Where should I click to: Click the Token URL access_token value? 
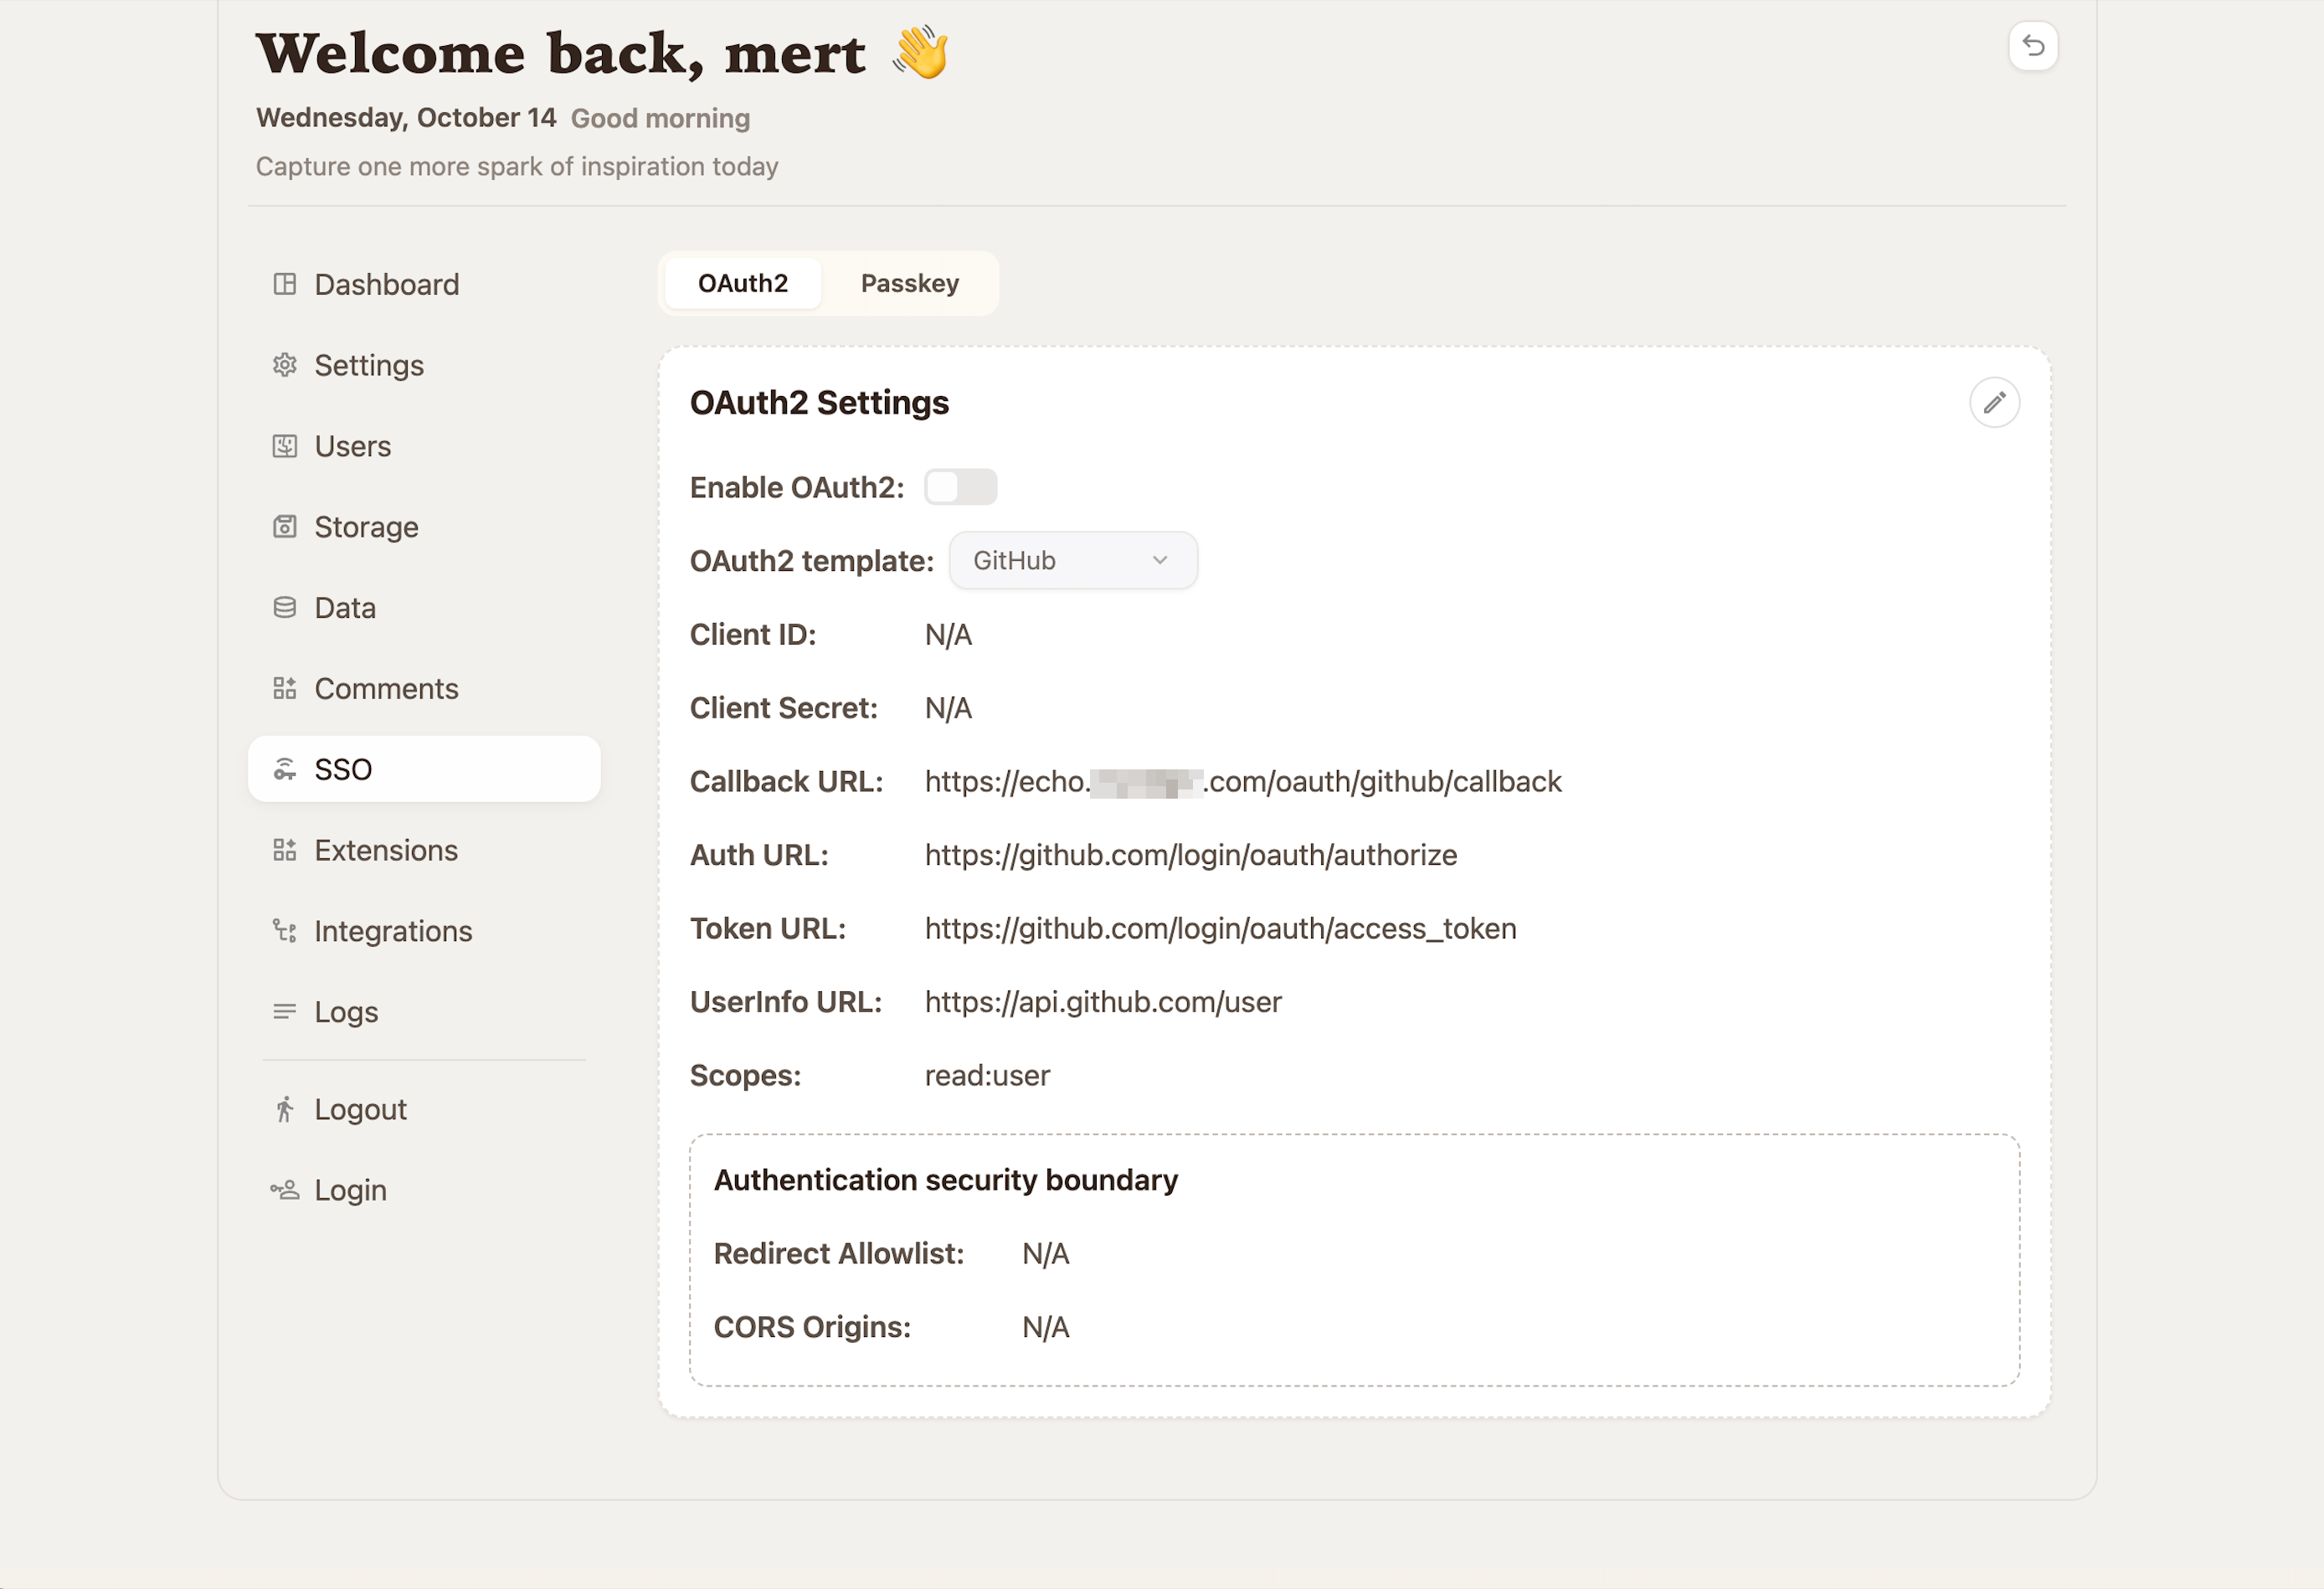[1221, 929]
